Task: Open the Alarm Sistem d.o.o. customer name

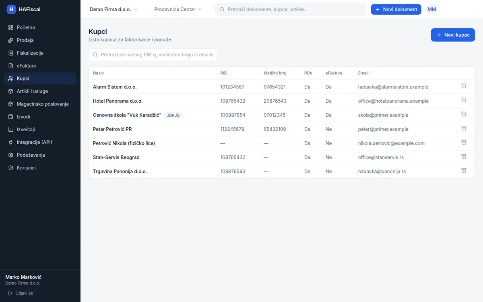Action: (x=115, y=87)
